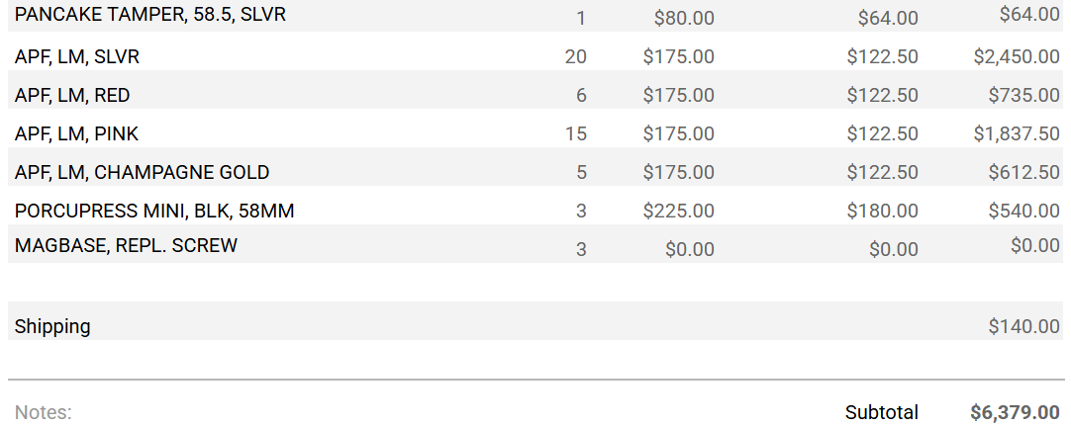Image resolution: width=1071 pixels, height=428 pixels.
Task: Click the $140.00 shipping amount
Action: (1023, 326)
